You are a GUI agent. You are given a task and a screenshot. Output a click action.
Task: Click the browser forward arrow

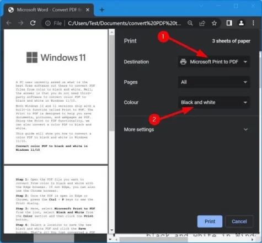[x=20, y=23]
